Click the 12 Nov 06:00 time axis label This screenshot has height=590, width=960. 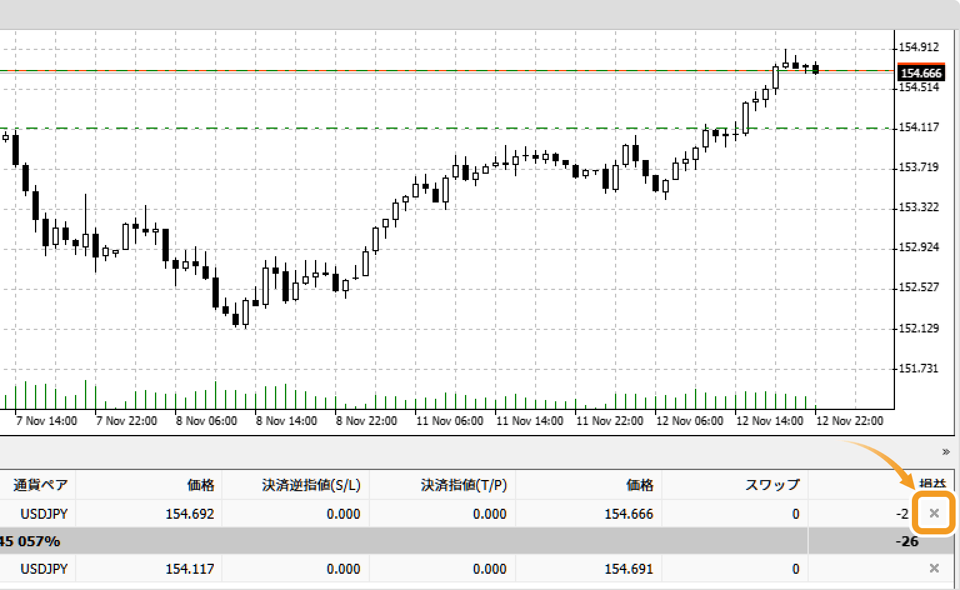[690, 421]
